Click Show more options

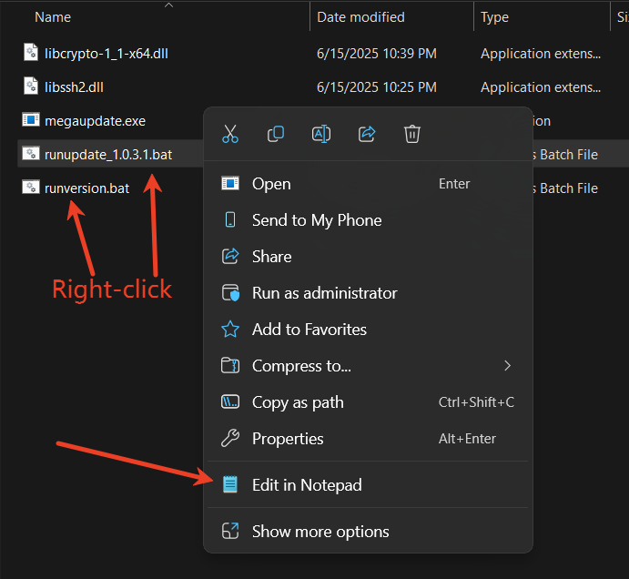point(368,532)
